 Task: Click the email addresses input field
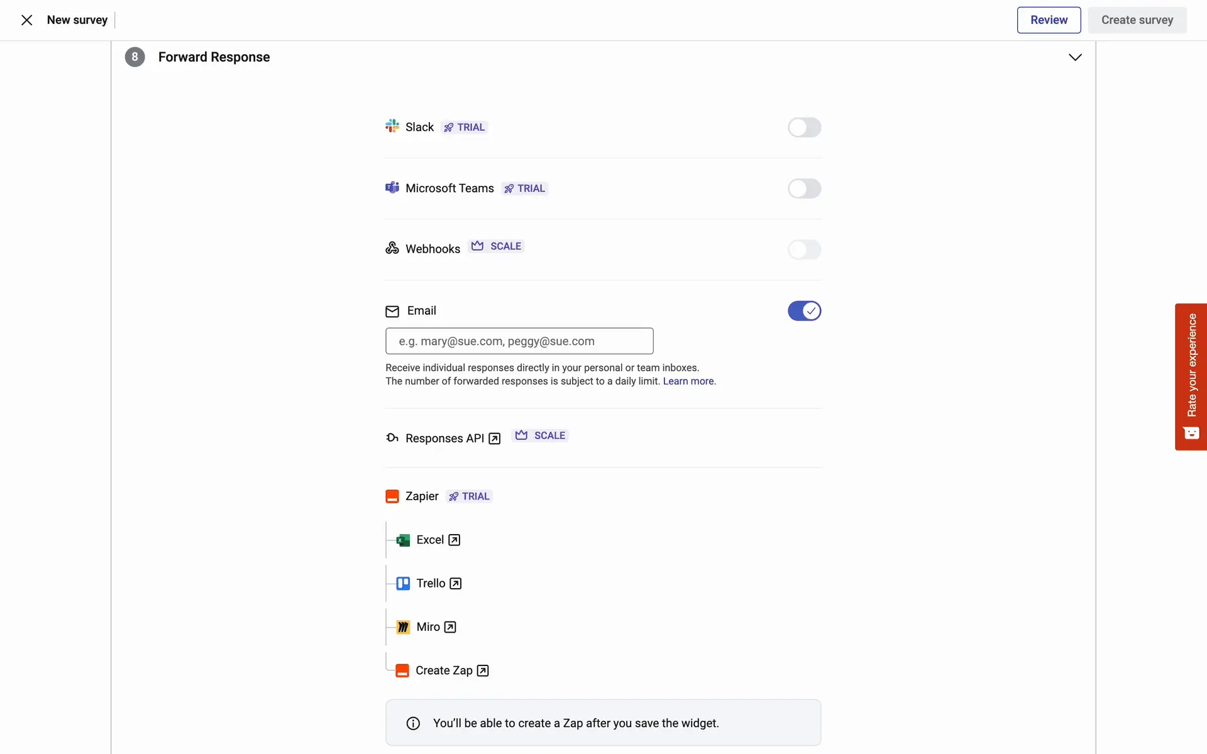pos(519,341)
